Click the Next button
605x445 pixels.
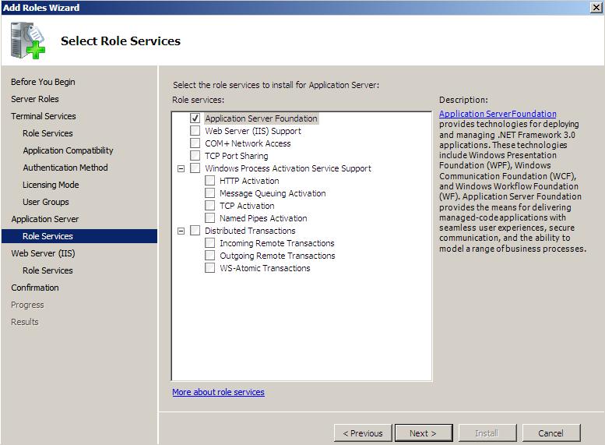pyautogui.click(x=424, y=433)
